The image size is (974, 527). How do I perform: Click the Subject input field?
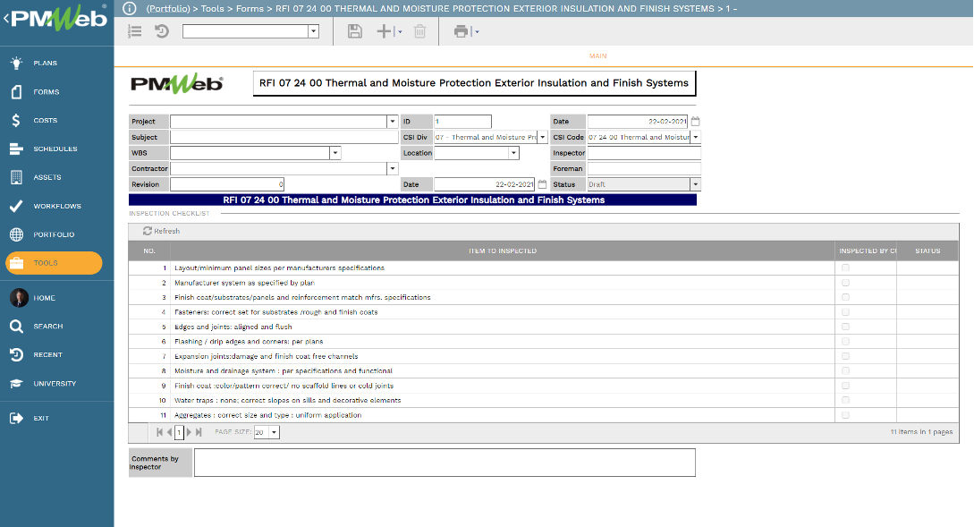pos(284,137)
